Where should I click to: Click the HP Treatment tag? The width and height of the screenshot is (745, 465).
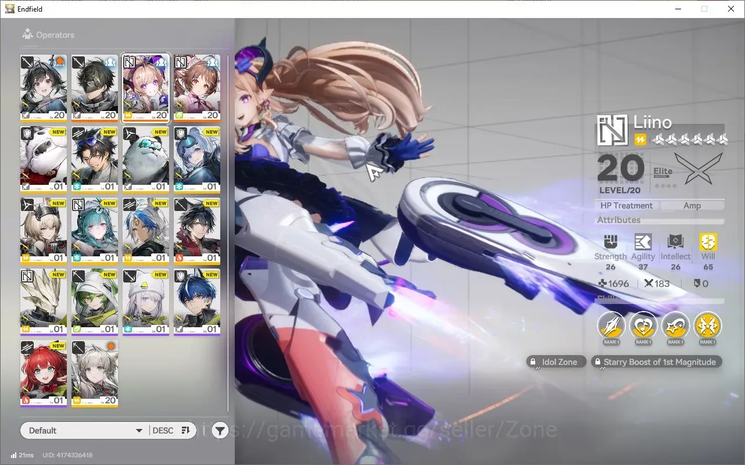[626, 205]
